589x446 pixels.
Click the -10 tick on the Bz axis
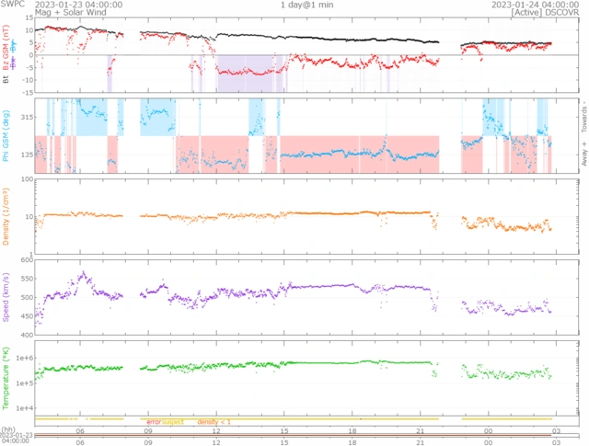tap(29, 80)
